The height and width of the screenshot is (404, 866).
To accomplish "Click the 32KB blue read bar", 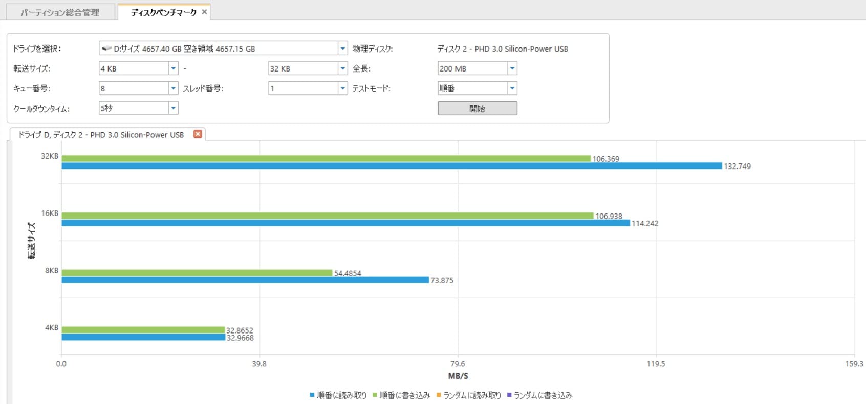I will point(392,166).
